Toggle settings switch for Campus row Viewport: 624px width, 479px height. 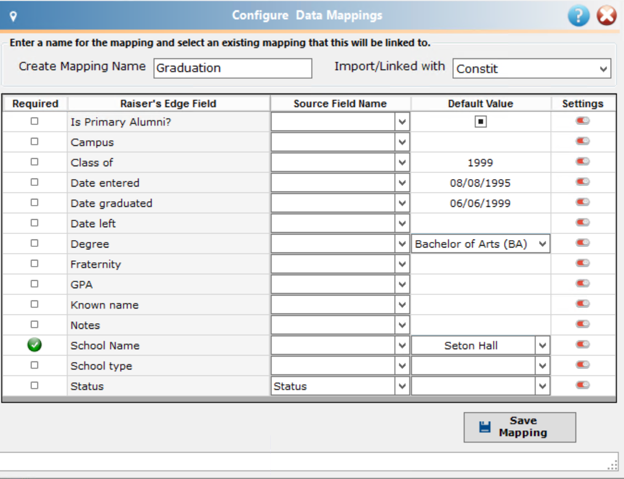point(583,141)
